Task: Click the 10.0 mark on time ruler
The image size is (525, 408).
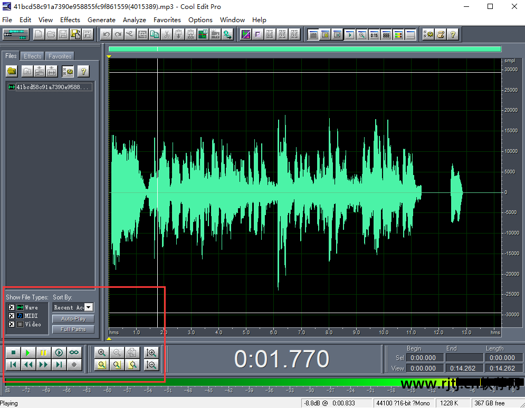Action: (x=384, y=333)
